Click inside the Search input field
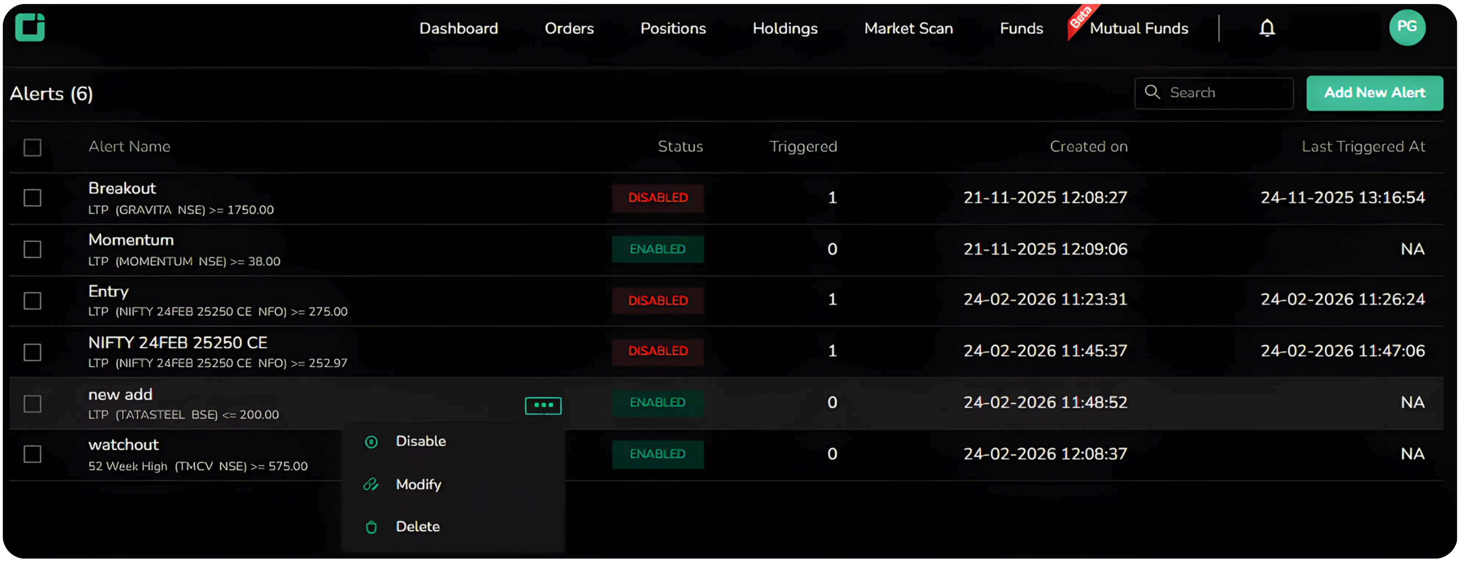The width and height of the screenshot is (1461, 563). [x=1219, y=92]
